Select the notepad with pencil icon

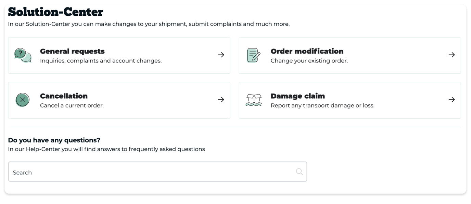coord(253,55)
